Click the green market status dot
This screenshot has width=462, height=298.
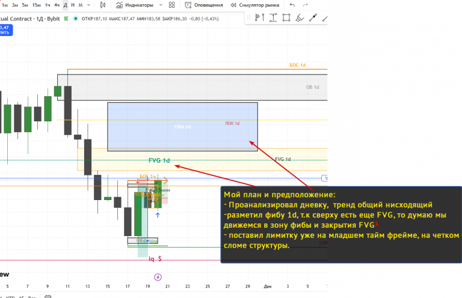tap(76, 19)
